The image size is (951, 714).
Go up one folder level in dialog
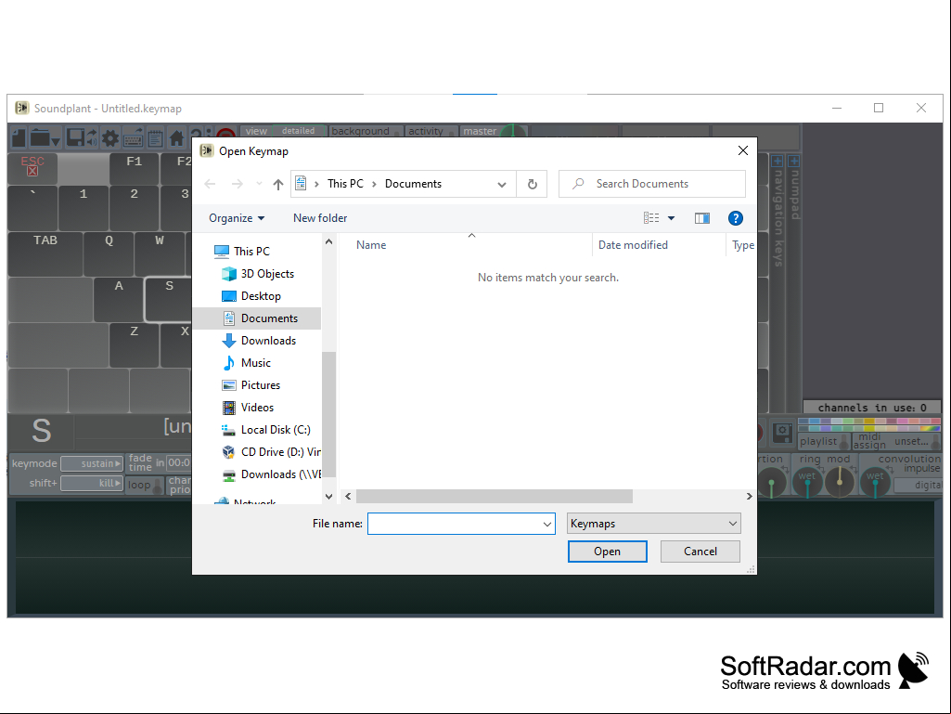point(277,184)
